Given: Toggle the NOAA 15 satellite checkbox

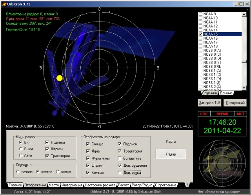Looking at the screenshot, I should coord(200,34).
